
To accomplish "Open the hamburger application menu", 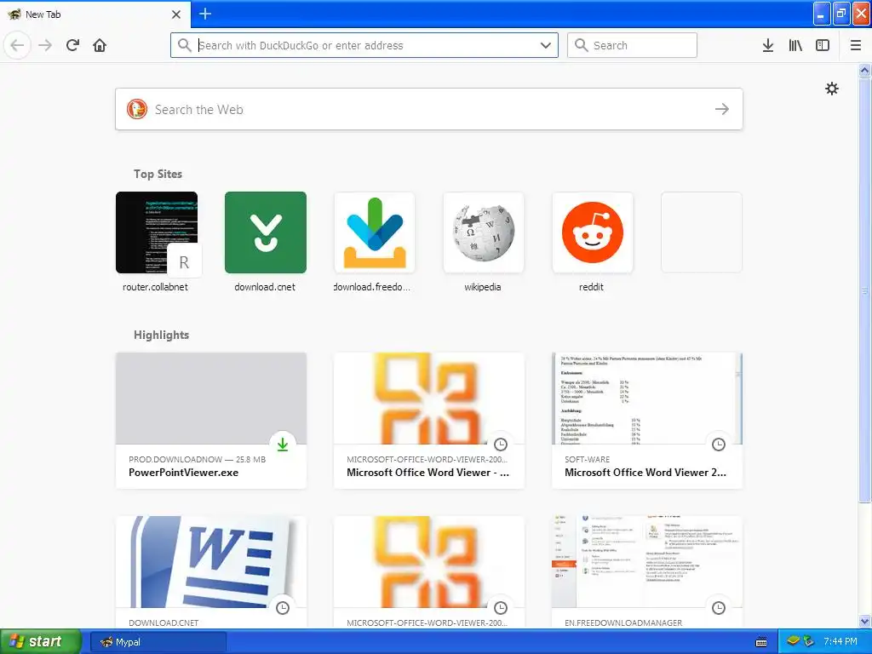I will 855,45.
